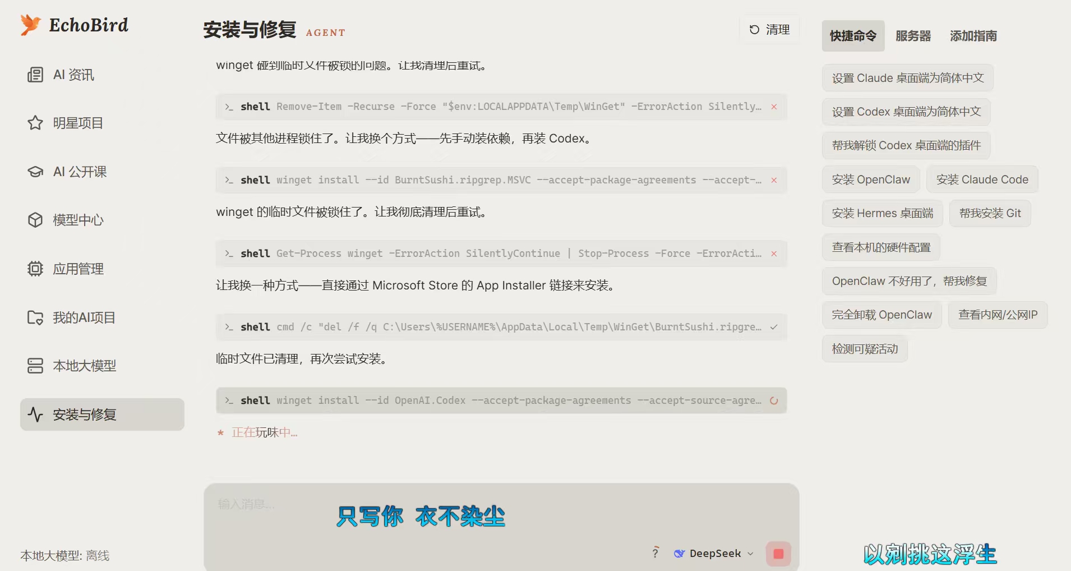This screenshot has width=1071, height=571.
Task: Click the question mark help icon
Action: (655, 553)
